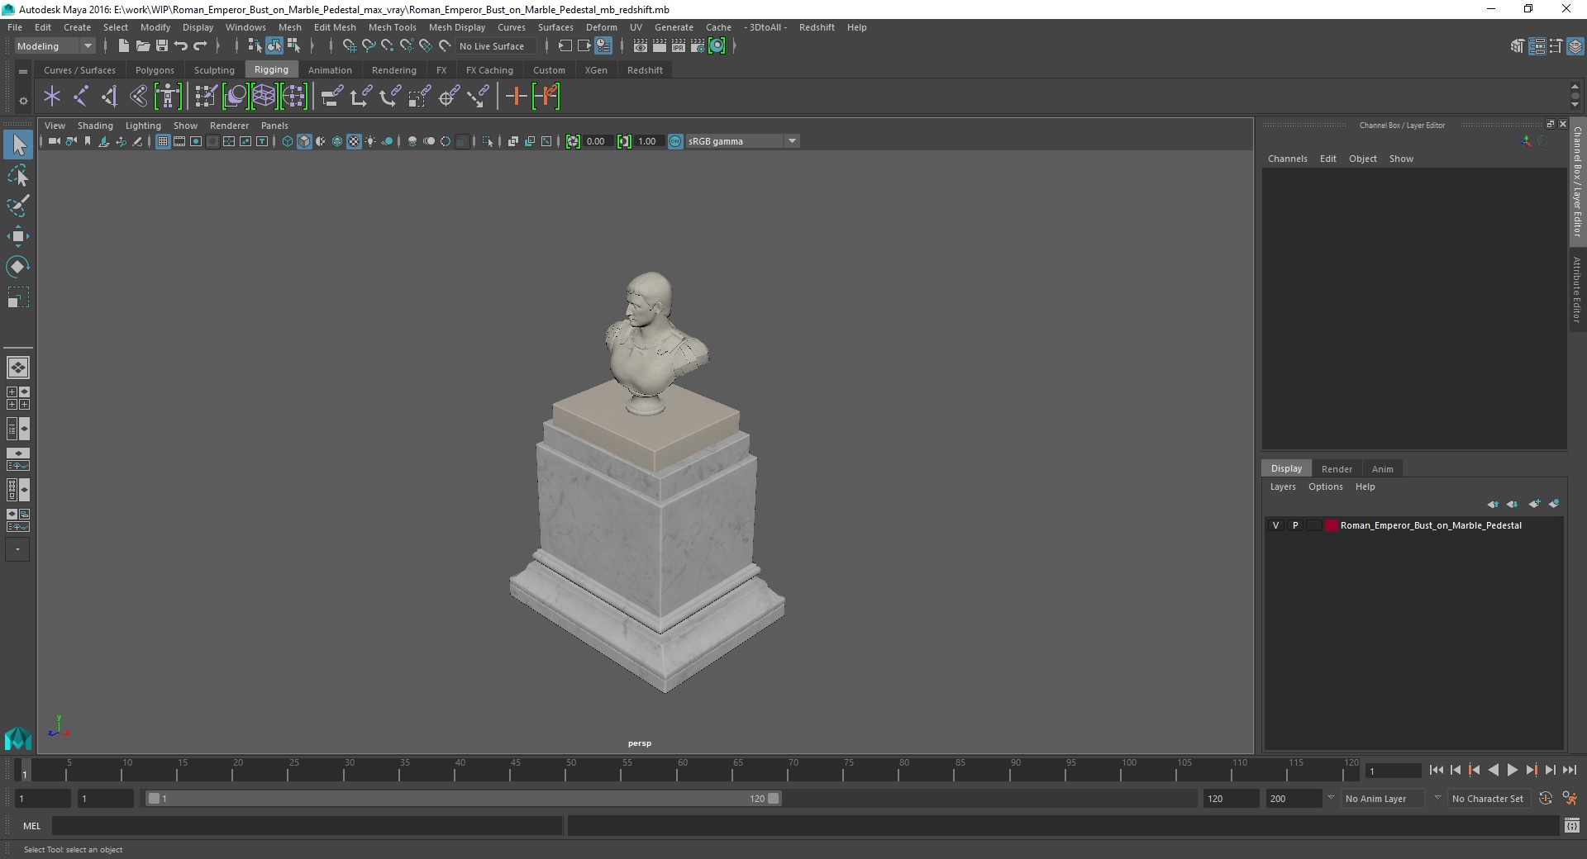Image resolution: width=1587 pixels, height=859 pixels.
Task: Create a new display layer icon
Action: point(1535,504)
